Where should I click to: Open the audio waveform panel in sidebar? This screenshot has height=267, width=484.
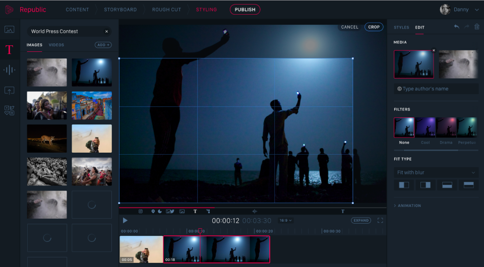tap(9, 70)
